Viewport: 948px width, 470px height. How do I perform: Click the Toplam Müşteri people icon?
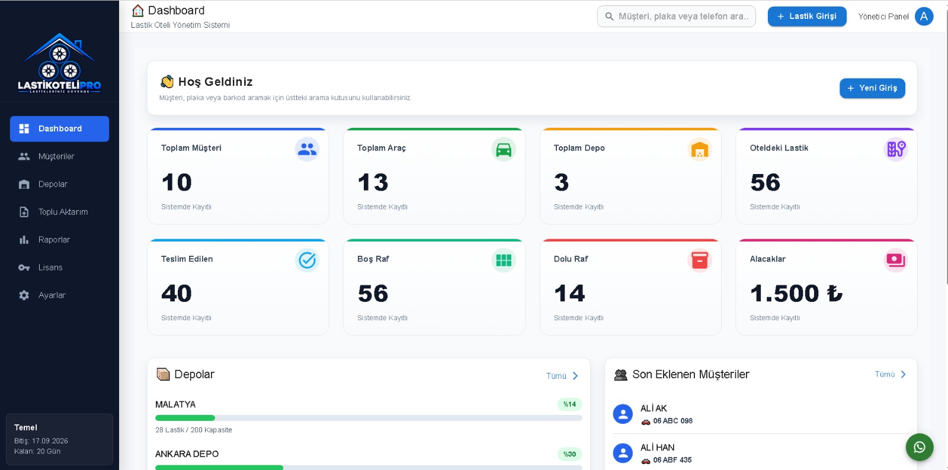[x=307, y=149]
